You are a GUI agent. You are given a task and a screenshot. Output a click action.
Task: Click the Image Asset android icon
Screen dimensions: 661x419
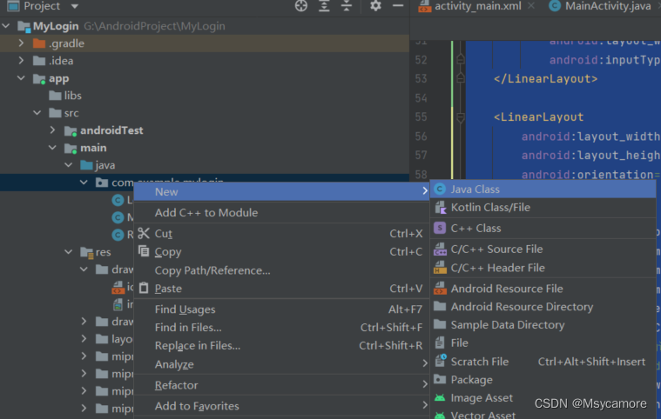[x=440, y=397]
